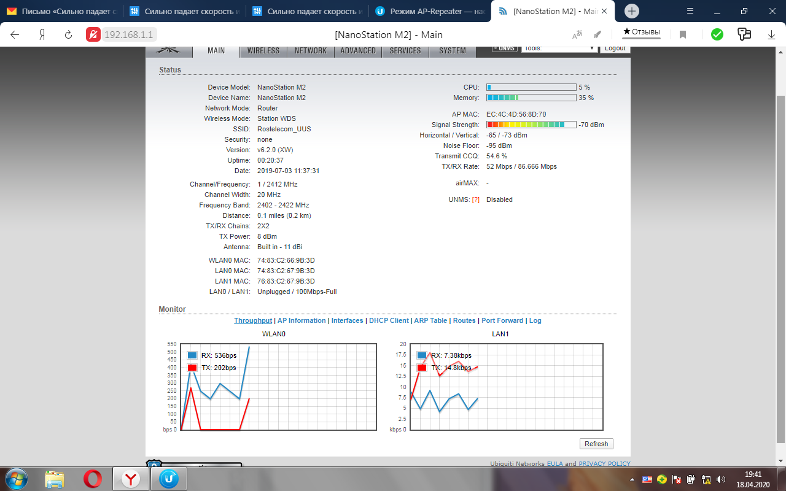
Task: Click the CPU usage bar
Action: pyautogui.click(x=531, y=87)
